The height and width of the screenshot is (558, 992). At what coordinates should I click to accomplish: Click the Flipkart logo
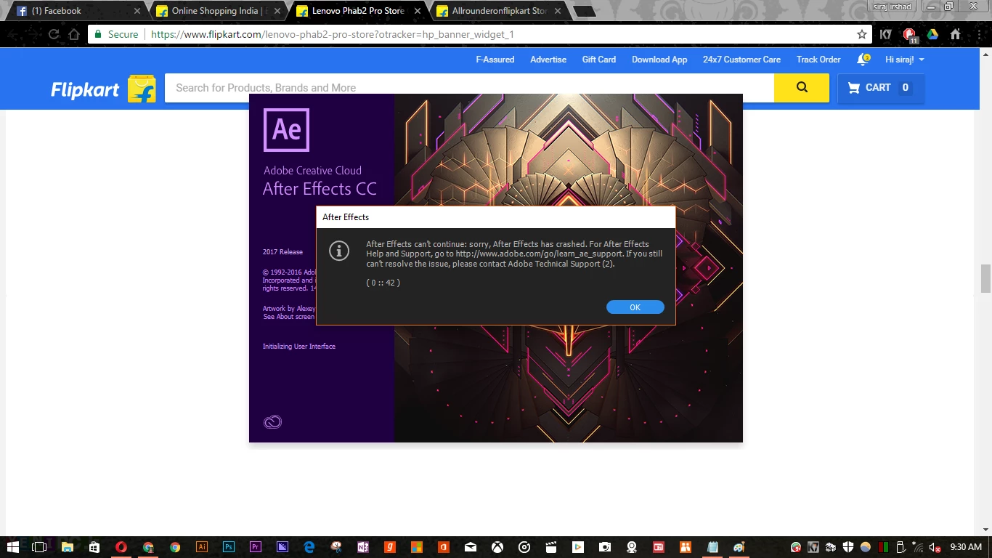tap(104, 89)
